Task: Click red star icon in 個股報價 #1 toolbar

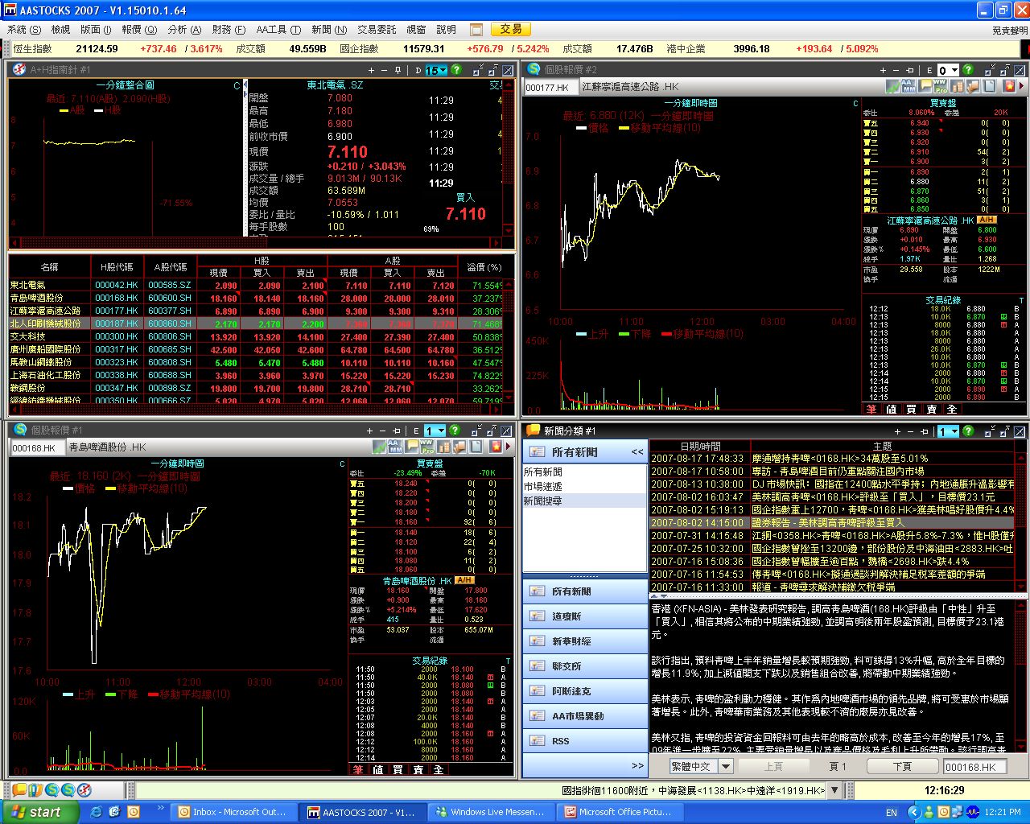Action: coord(496,446)
